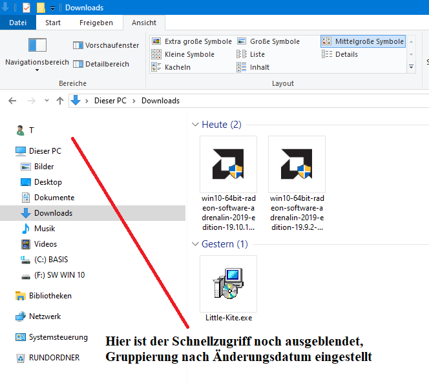The width and height of the screenshot is (429, 383).
Task: Go forward with the right arrow
Action: tap(32, 101)
